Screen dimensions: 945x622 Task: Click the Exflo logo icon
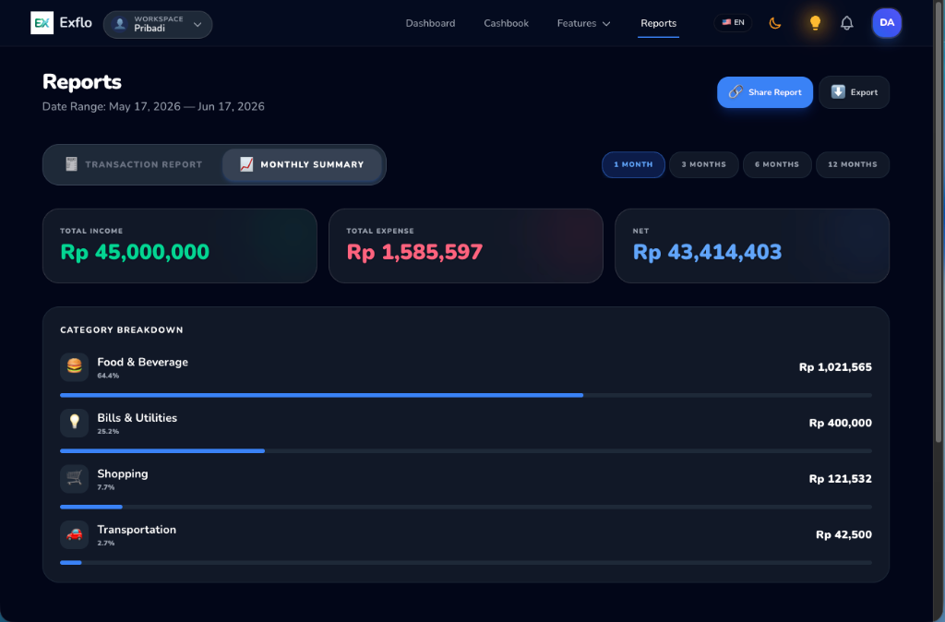click(x=42, y=23)
